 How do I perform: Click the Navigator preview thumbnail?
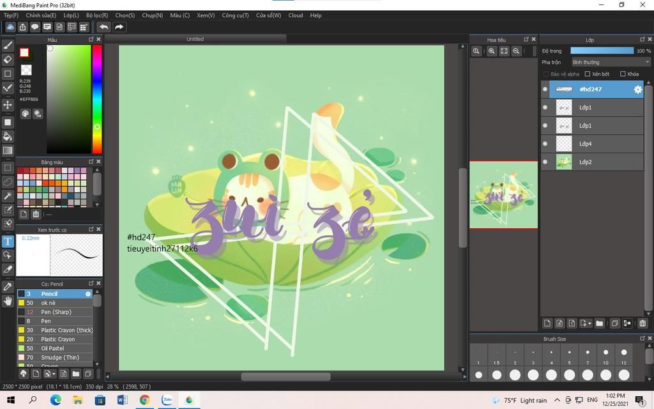pos(503,195)
